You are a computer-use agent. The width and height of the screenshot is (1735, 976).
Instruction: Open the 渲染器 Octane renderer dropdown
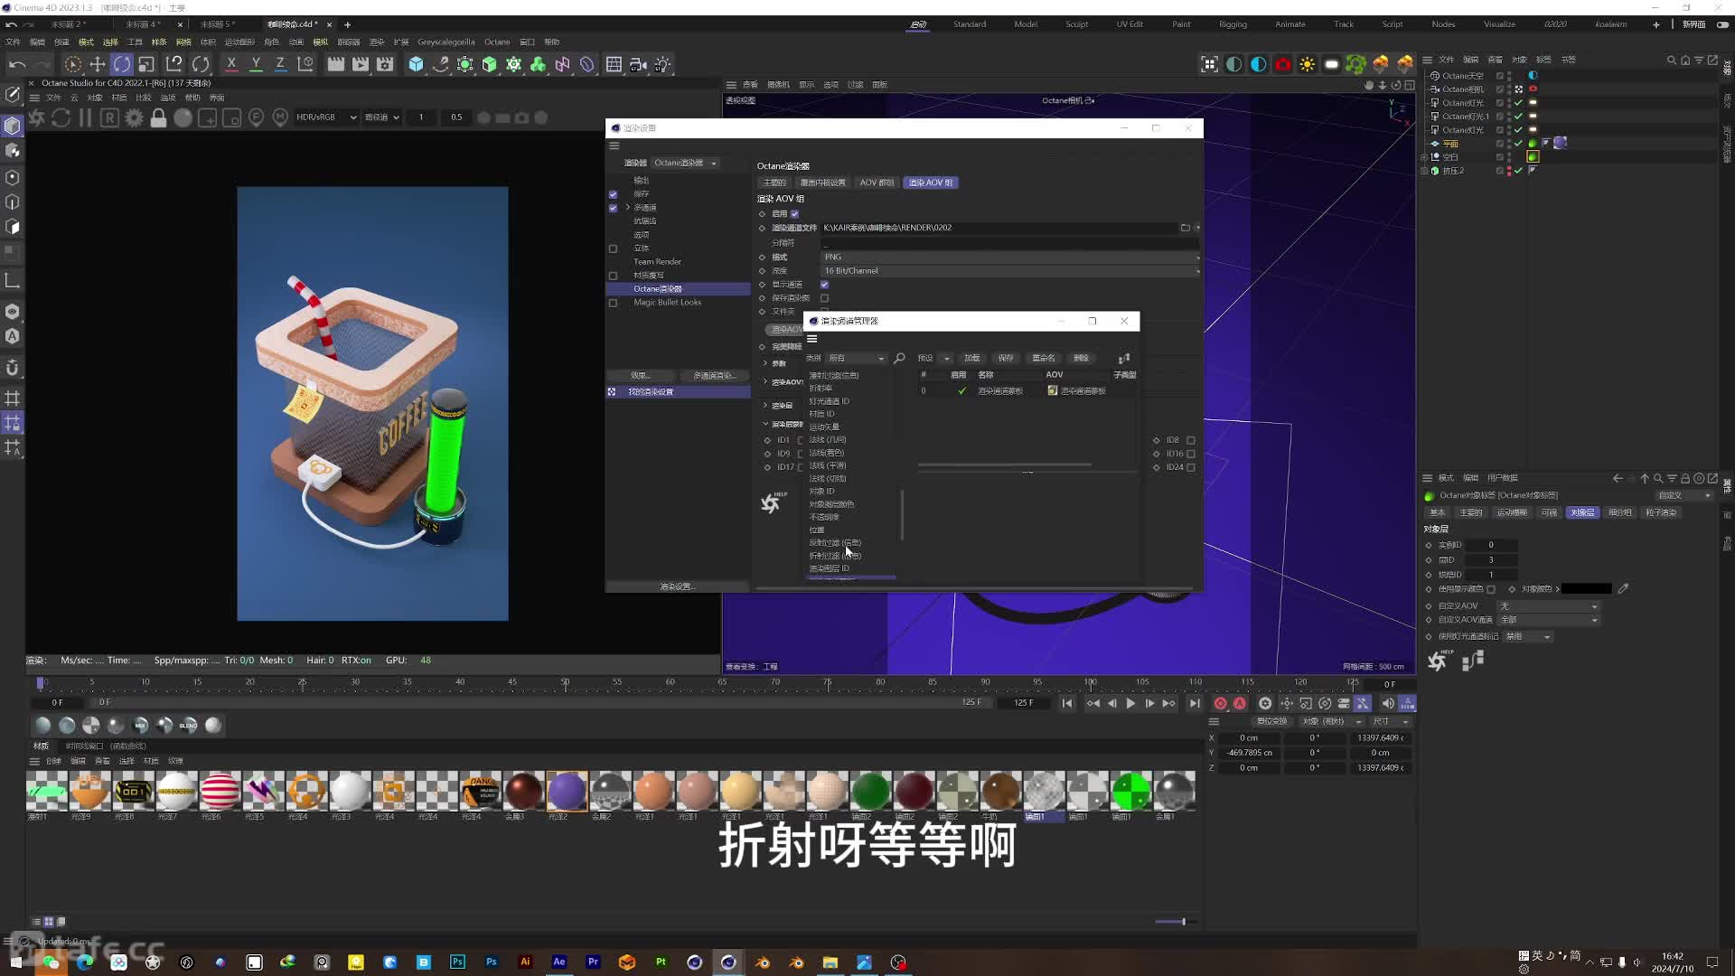point(685,163)
